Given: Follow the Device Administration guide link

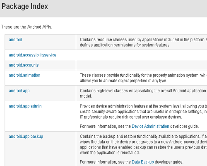Looking at the screenshot, I should coord(150,126).
